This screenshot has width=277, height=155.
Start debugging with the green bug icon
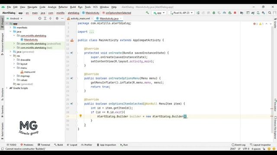(214, 13)
